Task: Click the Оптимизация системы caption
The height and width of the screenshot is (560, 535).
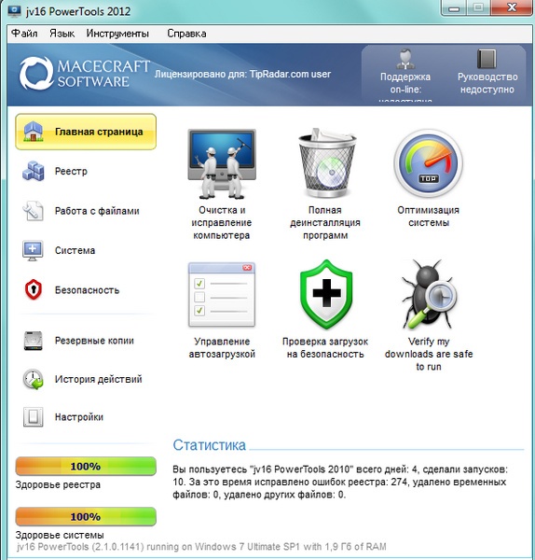Action: 429,217
